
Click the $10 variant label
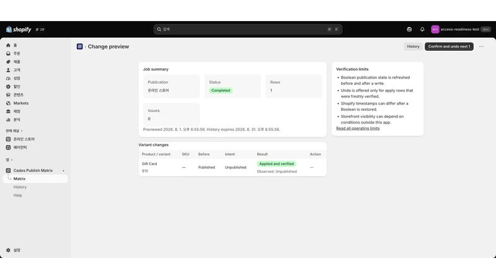click(145, 171)
